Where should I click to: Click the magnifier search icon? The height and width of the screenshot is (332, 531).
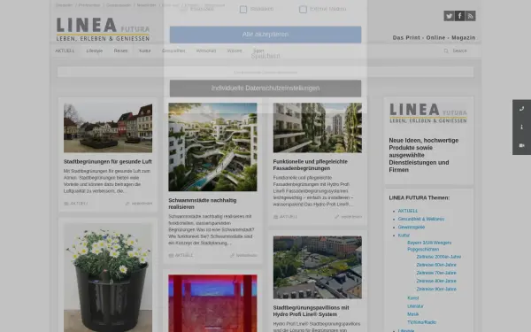446,50
